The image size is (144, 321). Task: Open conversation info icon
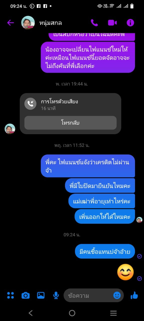(x=130, y=23)
